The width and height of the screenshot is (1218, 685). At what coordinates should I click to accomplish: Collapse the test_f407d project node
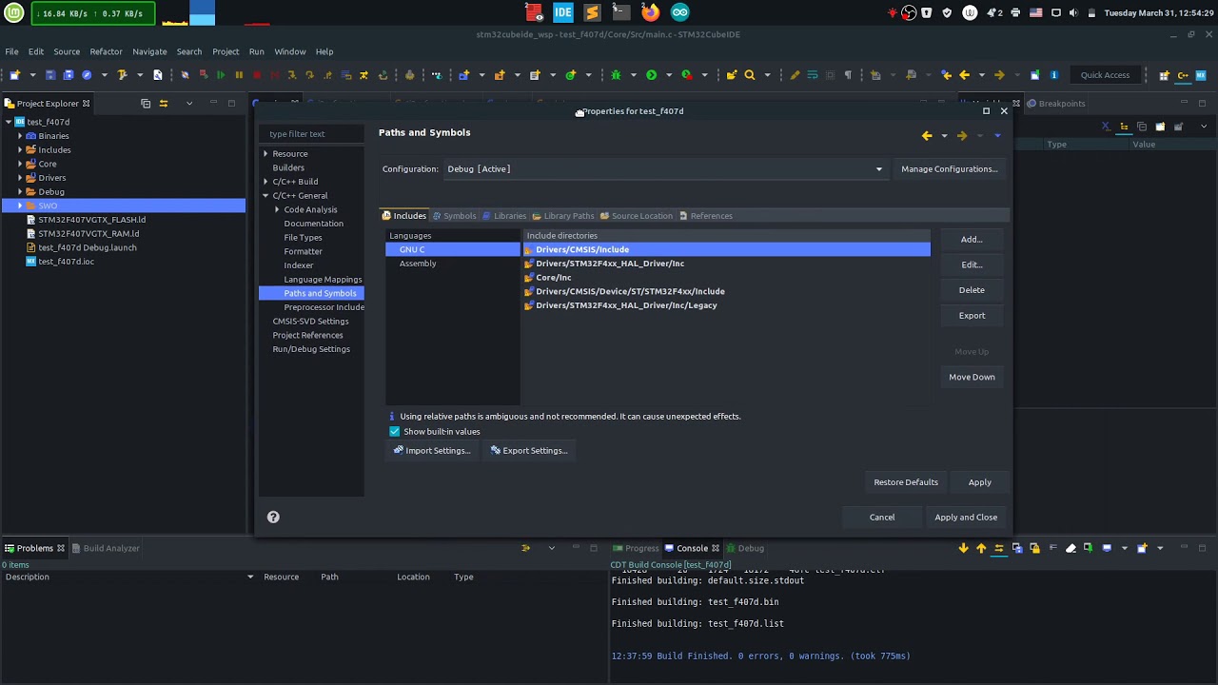(9, 122)
